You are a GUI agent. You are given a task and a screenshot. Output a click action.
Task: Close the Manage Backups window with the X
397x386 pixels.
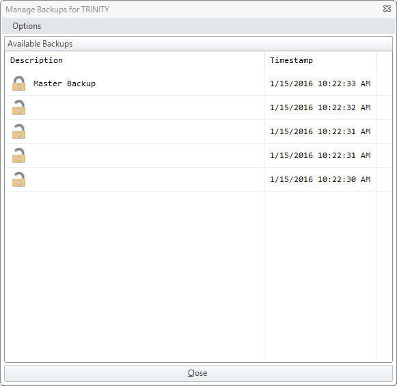coord(387,9)
